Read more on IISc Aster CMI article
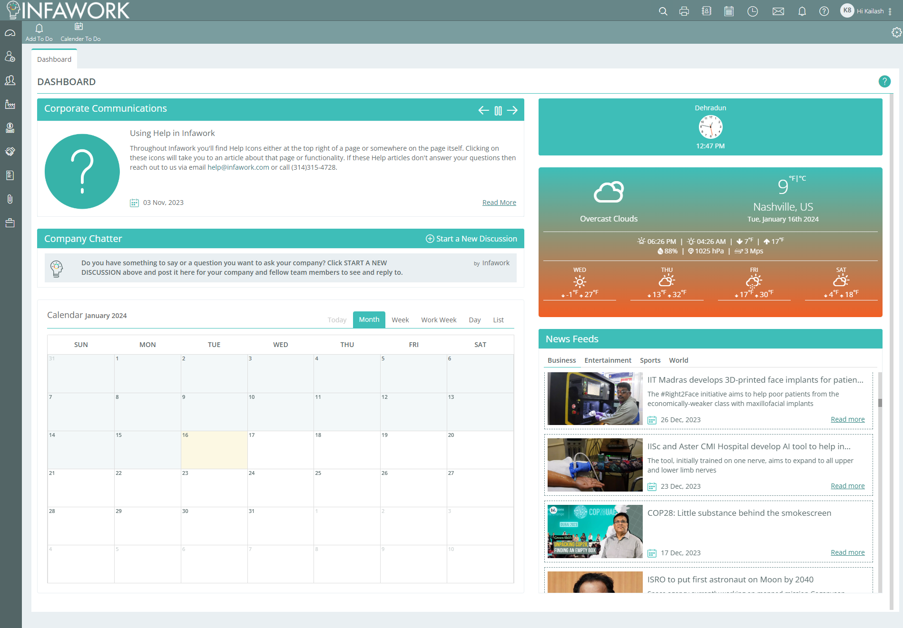Viewport: 903px width, 628px height. coord(847,486)
